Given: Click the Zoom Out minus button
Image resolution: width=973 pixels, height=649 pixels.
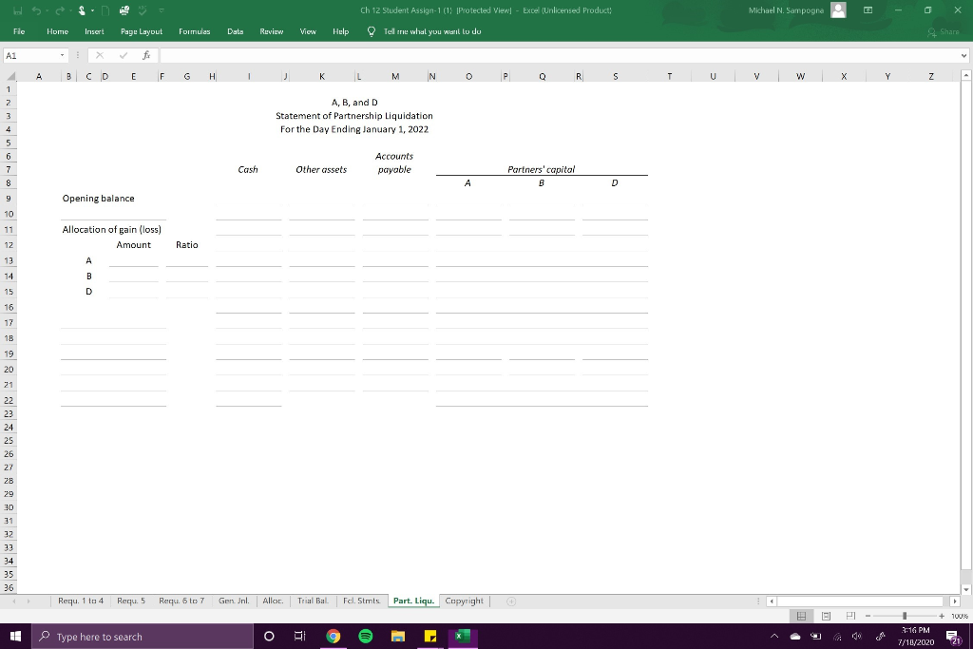Looking at the screenshot, I should click(x=868, y=616).
